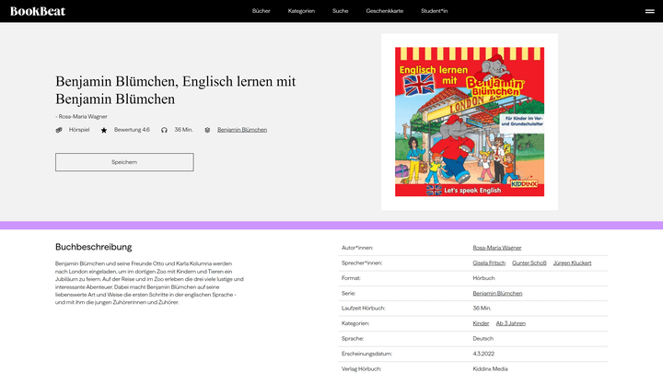Open author link Rosa-Maria Wagner in details
Screen dimensions: 663x373
[x=497, y=248]
